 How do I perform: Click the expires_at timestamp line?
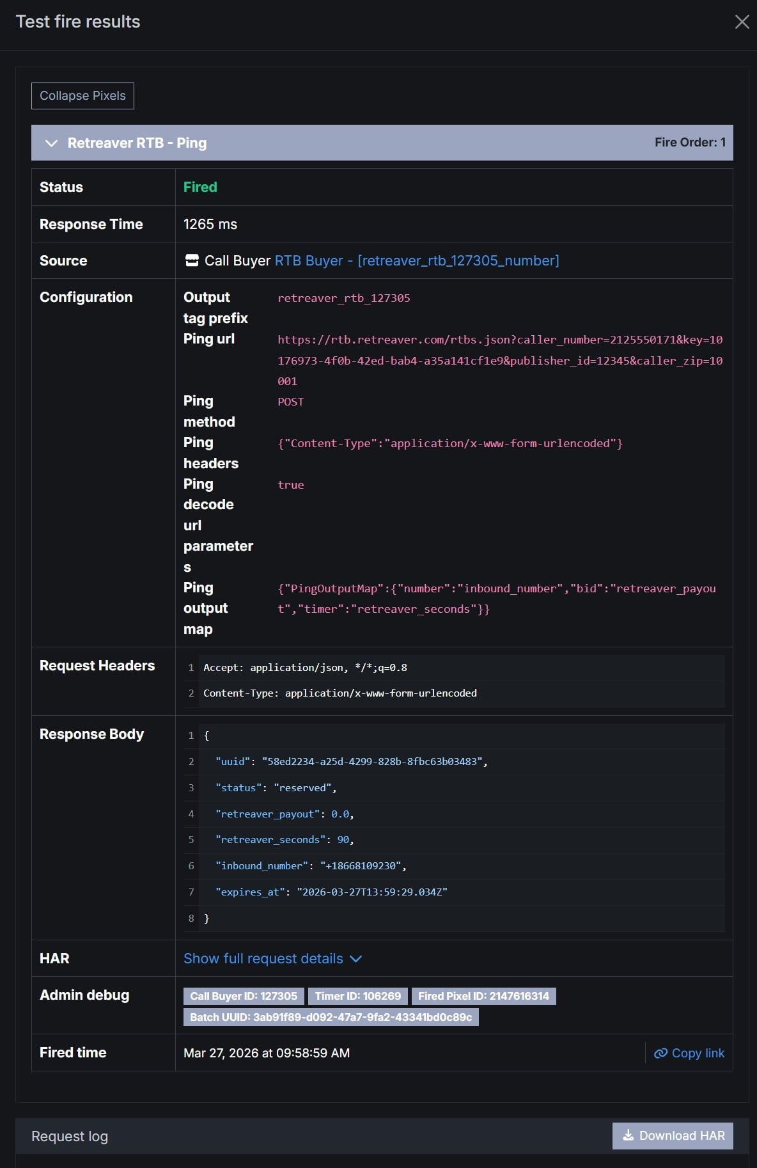(x=331, y=892)
